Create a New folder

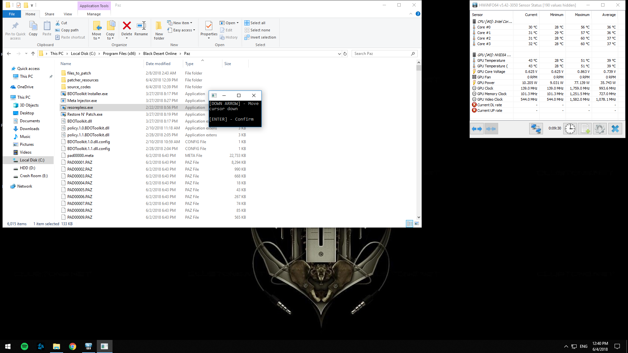[159, 30]
